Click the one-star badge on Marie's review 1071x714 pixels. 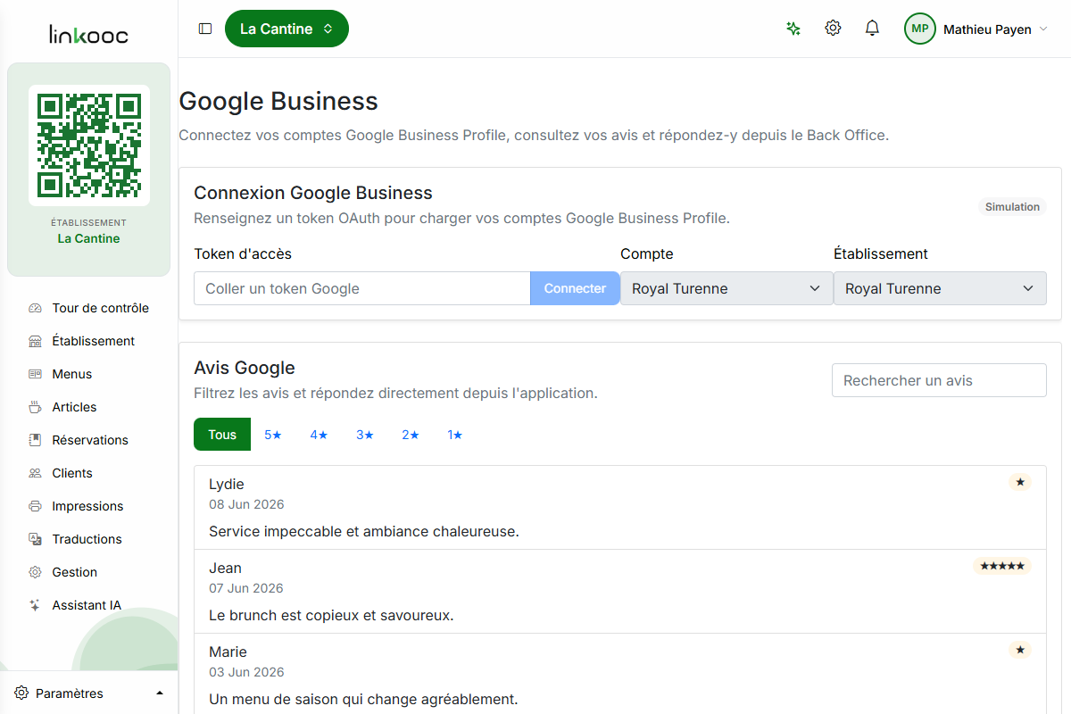[1020, 650]
